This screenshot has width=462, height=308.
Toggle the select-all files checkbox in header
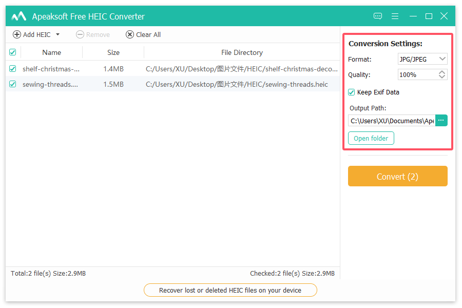point(13,52)
